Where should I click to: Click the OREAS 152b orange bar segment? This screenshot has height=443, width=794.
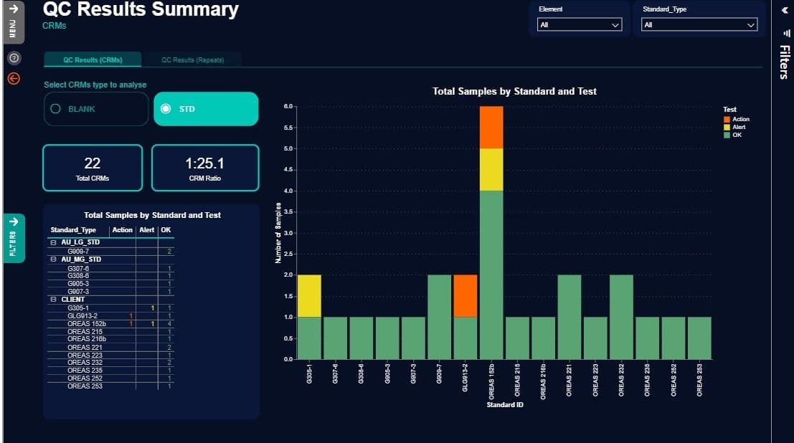491,128
